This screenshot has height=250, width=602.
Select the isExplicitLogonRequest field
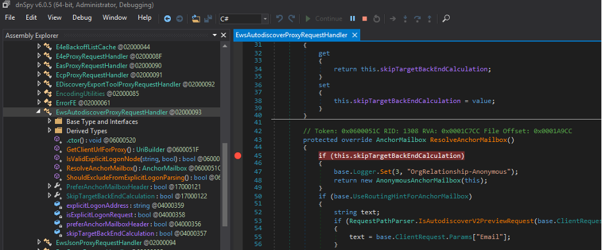(125, 215)
